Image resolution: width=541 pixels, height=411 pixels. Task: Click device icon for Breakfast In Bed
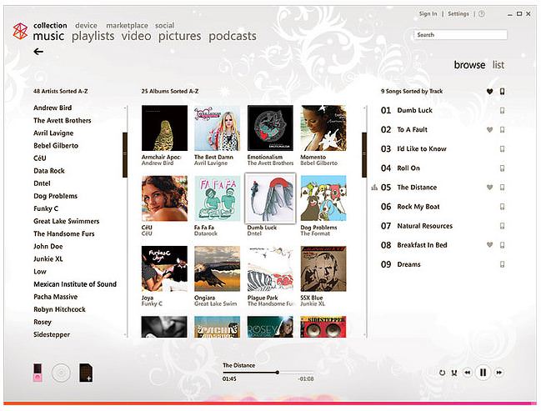[503, 245]
